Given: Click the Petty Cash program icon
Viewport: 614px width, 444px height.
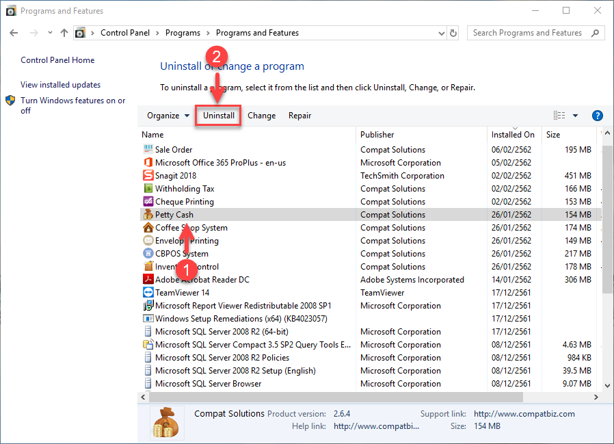Looking at the screenshot, I should click(148, 214).
